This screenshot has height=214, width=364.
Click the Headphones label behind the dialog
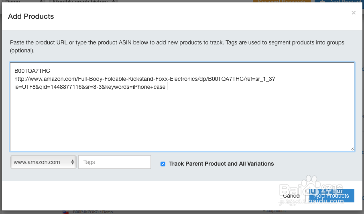274,211
